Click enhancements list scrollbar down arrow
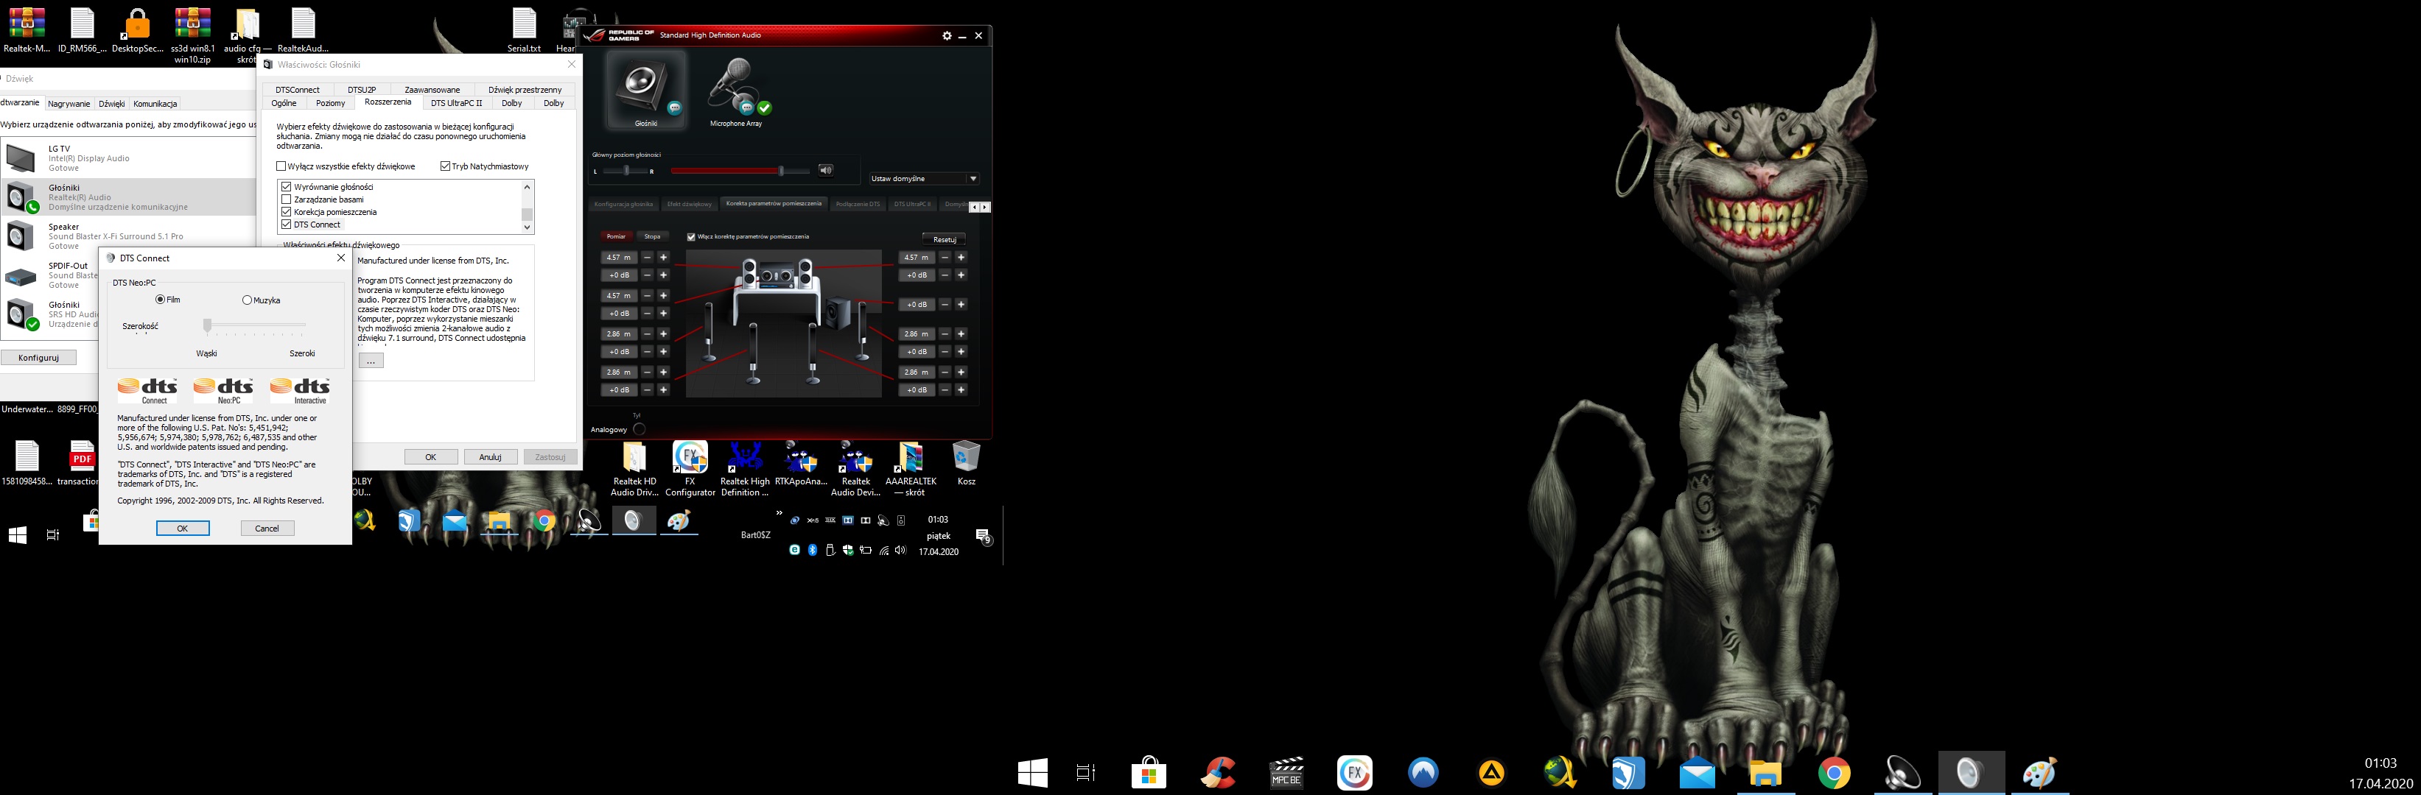The height and width of the screenshot is (795, 2421). pos(526,227)
